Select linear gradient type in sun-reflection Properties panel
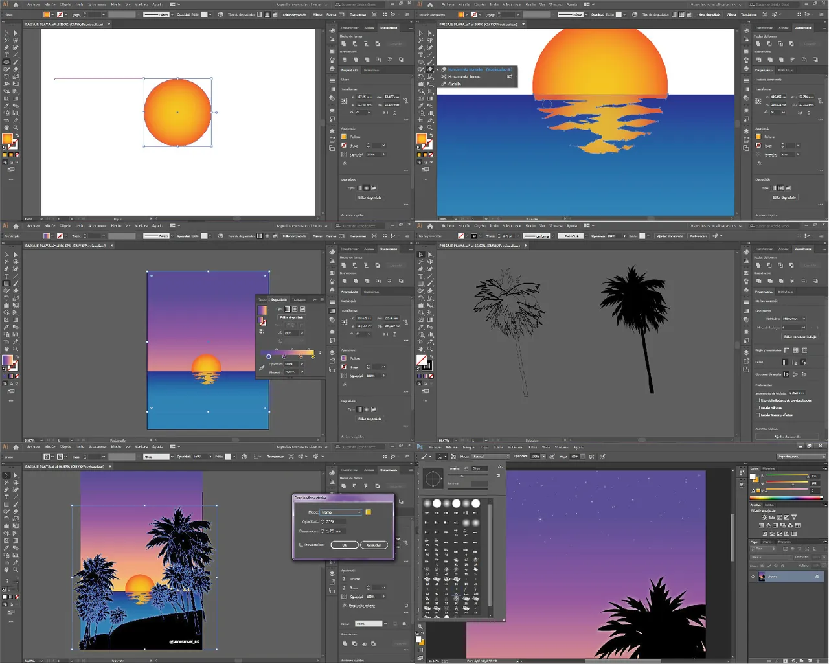This screenshot has width=829, height=664. click(774, 188)
